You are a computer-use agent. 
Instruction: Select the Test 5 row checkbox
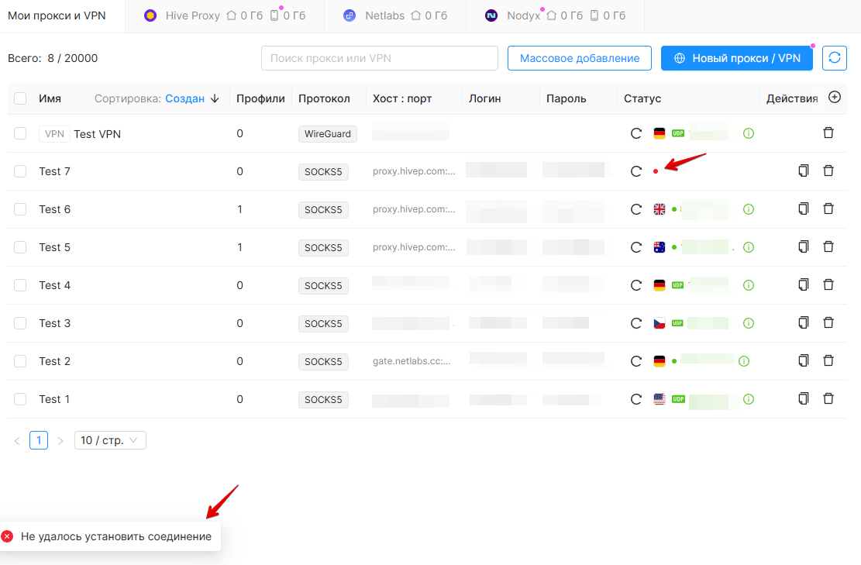20,247
